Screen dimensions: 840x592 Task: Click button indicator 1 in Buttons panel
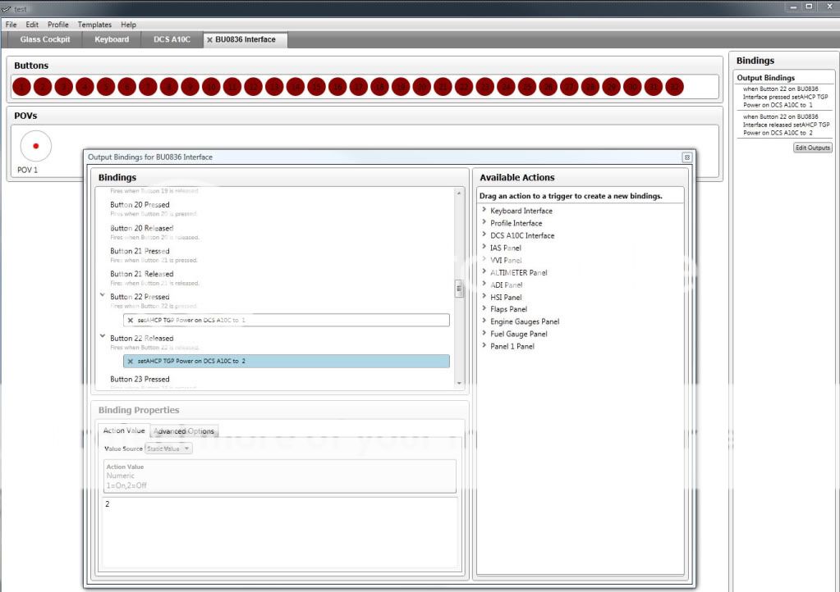click(x=22, y=86)
